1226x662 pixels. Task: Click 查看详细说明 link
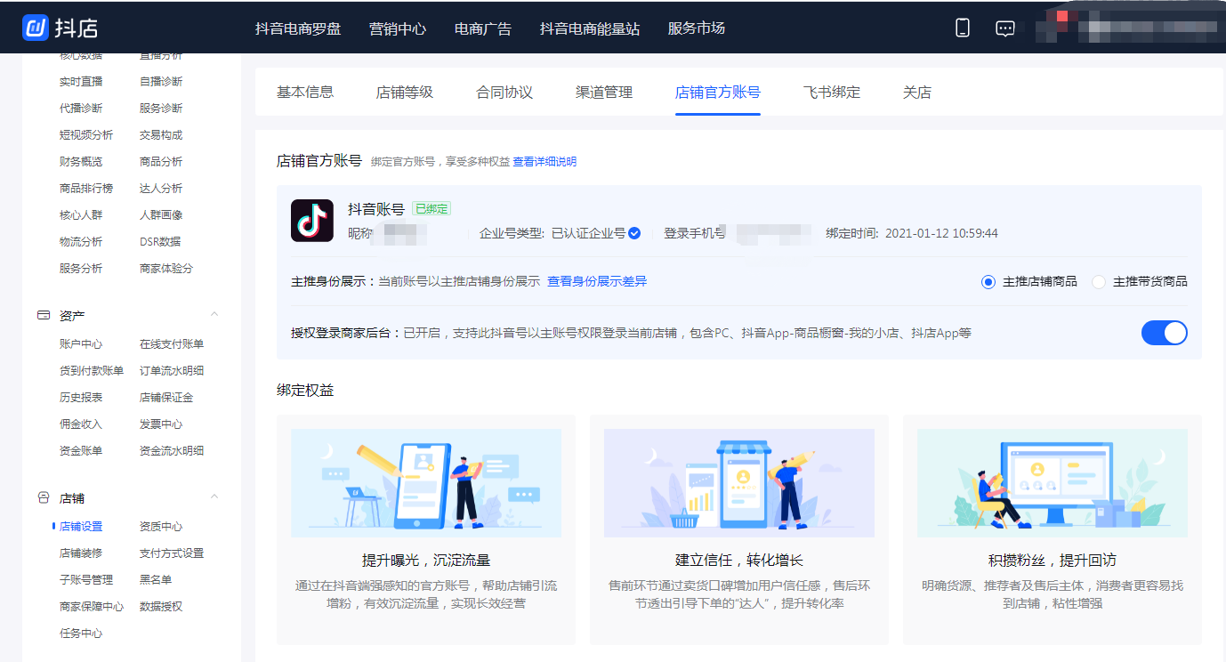[x=544, y=162]
